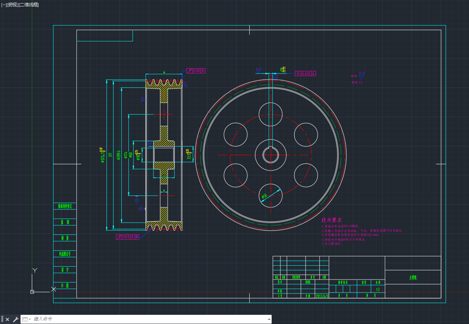Select the 0.012 A symmetry tolerance frame
The width and height of the screenshot is (469, 324).
tap(306, 74)
